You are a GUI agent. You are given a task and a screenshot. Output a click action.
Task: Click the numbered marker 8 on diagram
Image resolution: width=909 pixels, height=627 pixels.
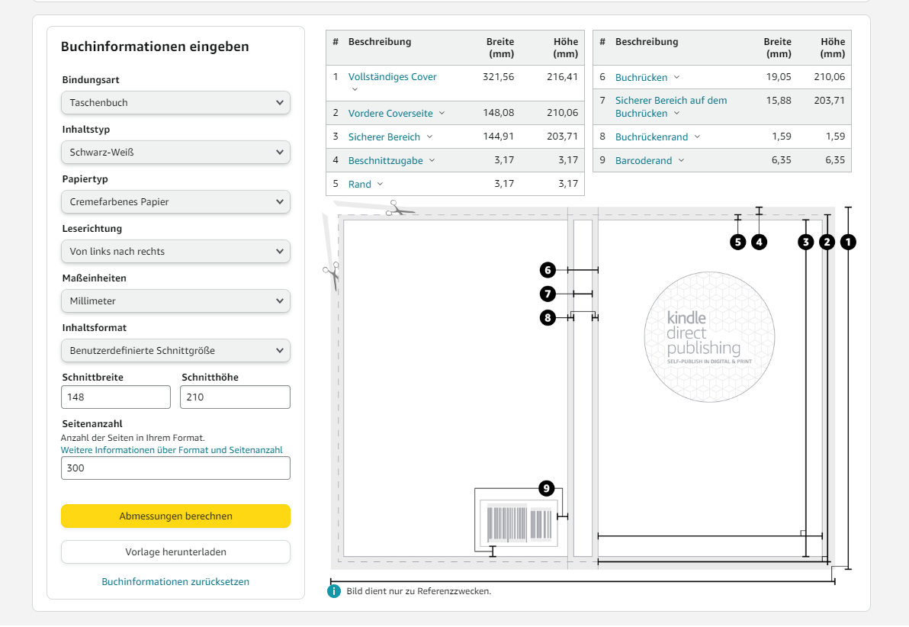coord(547,317)
